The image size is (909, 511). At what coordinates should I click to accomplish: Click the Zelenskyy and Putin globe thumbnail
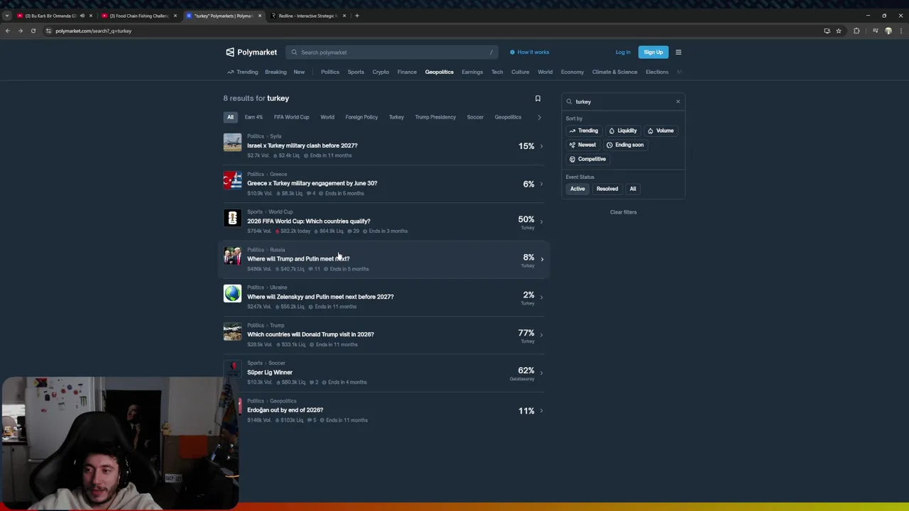coord(232,294)
